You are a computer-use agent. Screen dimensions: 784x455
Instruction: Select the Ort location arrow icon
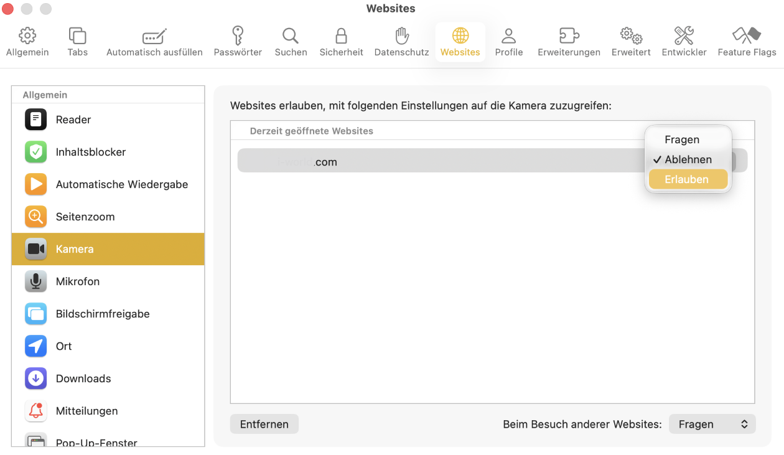(35, 346)
